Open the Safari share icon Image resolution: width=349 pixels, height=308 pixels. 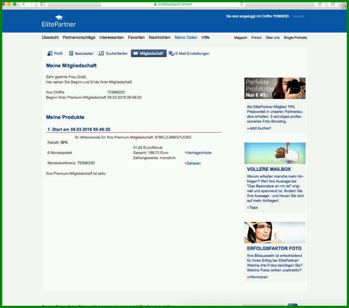pyautogui.click(x=320, y=4)
